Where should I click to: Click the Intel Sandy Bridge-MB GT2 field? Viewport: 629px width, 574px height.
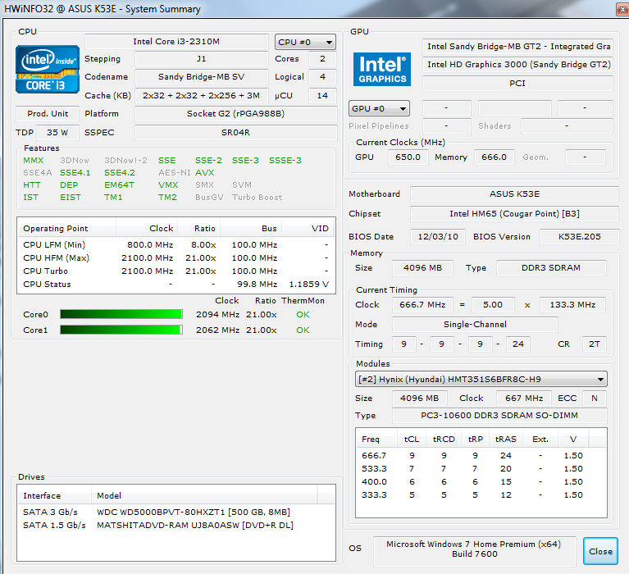pyautogui.click(x=518, y=47)
